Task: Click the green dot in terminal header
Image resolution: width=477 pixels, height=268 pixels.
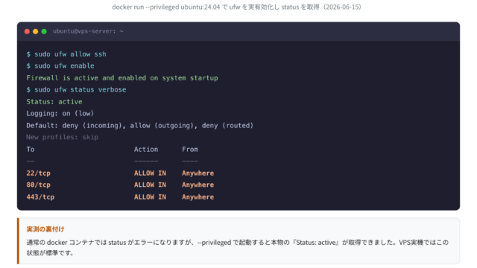Action: [44, 31]
